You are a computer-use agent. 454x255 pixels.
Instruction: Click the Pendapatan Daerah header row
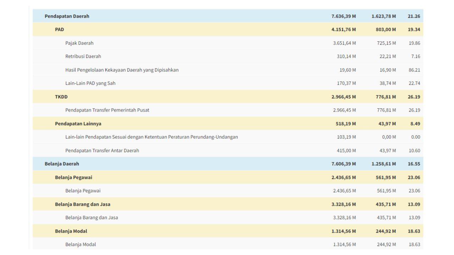click(67, 16)
